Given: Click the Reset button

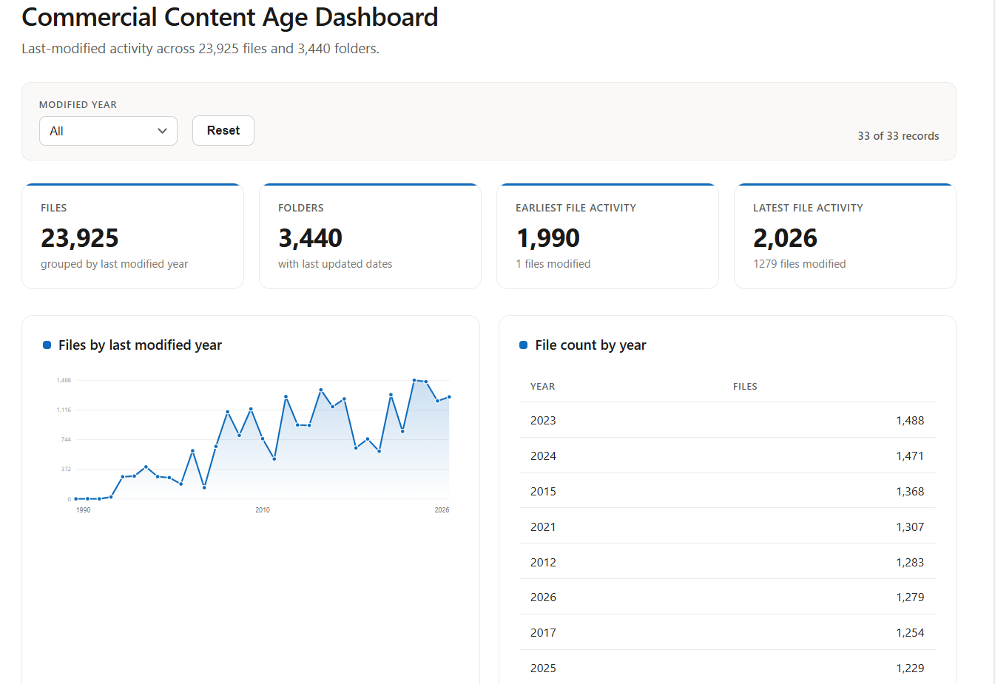Looking at the screenshot, I should click(x=223, y=130).
